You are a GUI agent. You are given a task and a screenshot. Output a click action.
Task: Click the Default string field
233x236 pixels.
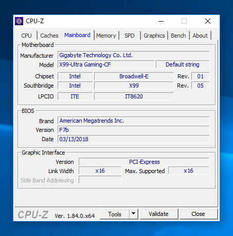click(183, 64)
